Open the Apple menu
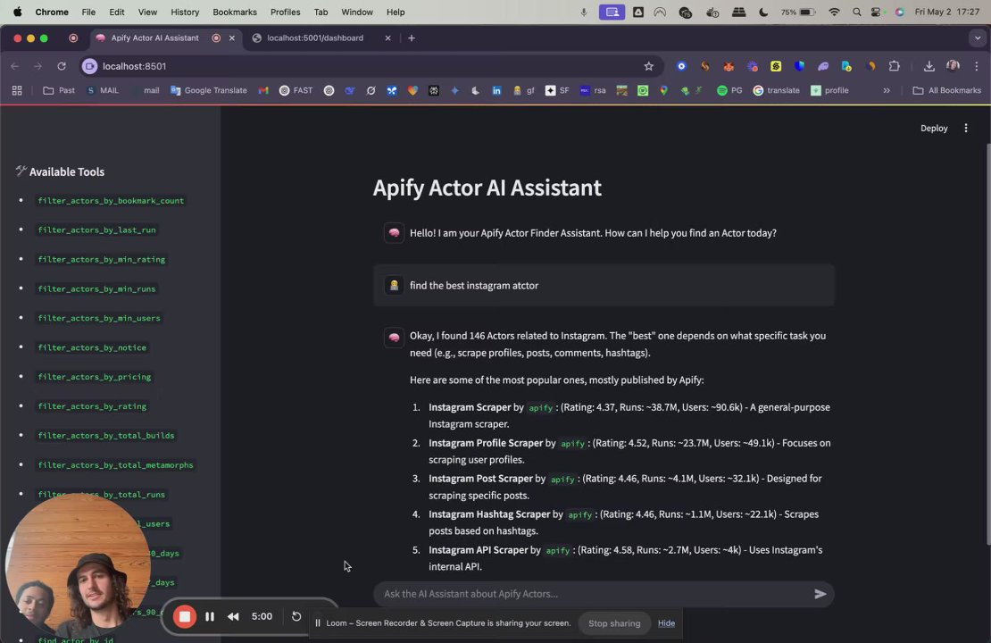The image size is (991, 643). 17,12
